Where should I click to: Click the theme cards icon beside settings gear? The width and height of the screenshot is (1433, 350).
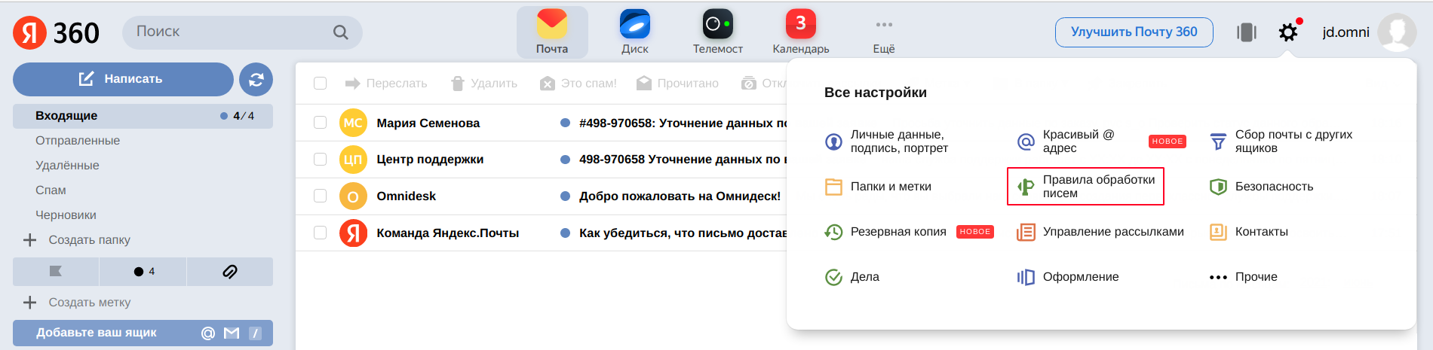(x=1247, y=32)
